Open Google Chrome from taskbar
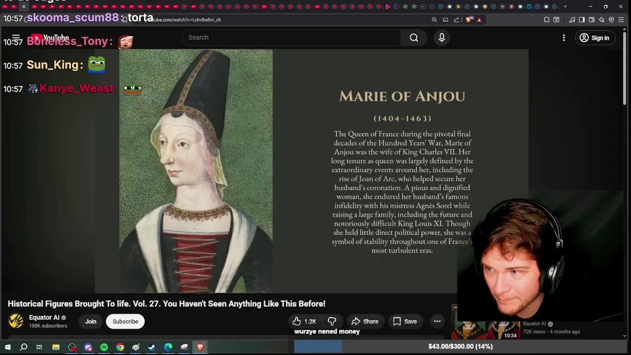Image resolution: width=631 pixels, height=355 pixels. [x=120, y=347]
